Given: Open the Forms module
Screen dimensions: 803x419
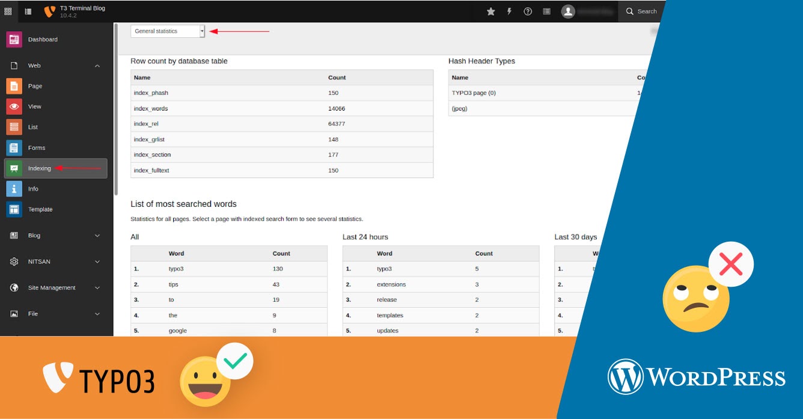Looking at the screenshot, I should point(13,147).
